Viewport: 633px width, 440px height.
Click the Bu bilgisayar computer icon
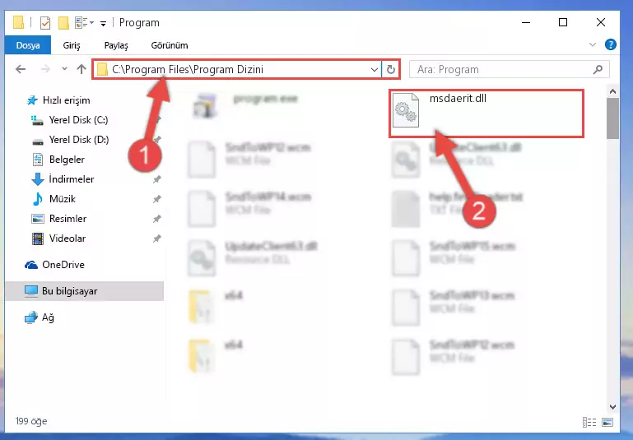pos(30,291)
